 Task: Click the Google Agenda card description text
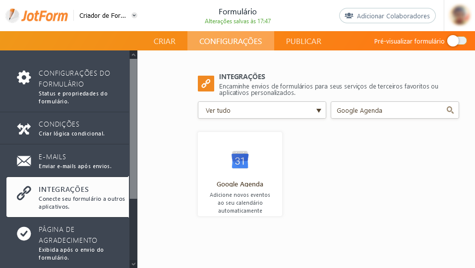240,203
